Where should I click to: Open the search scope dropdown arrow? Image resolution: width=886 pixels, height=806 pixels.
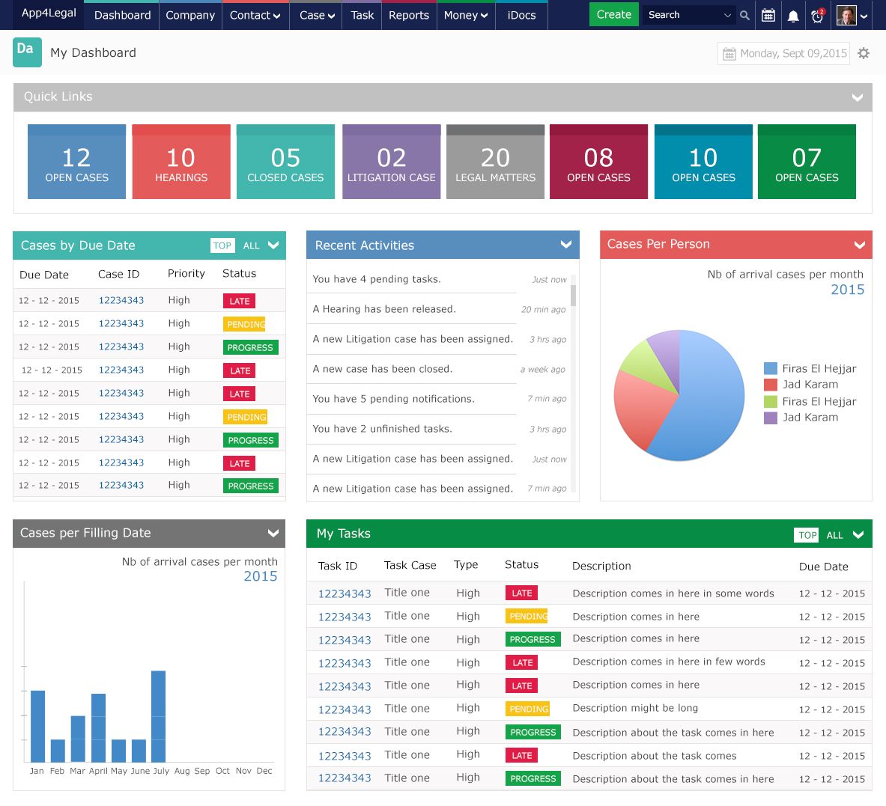tap(727, 15)
